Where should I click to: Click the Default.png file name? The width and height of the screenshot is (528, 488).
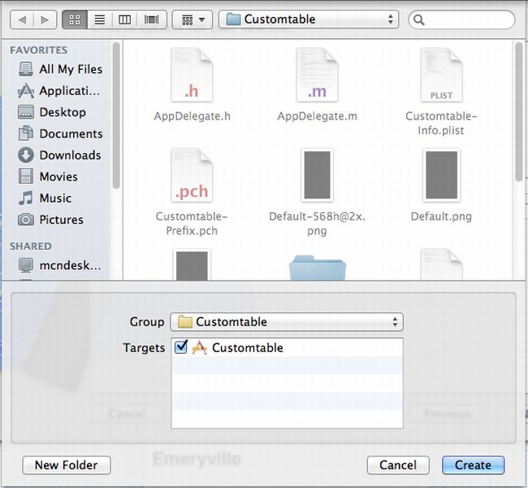441,216
